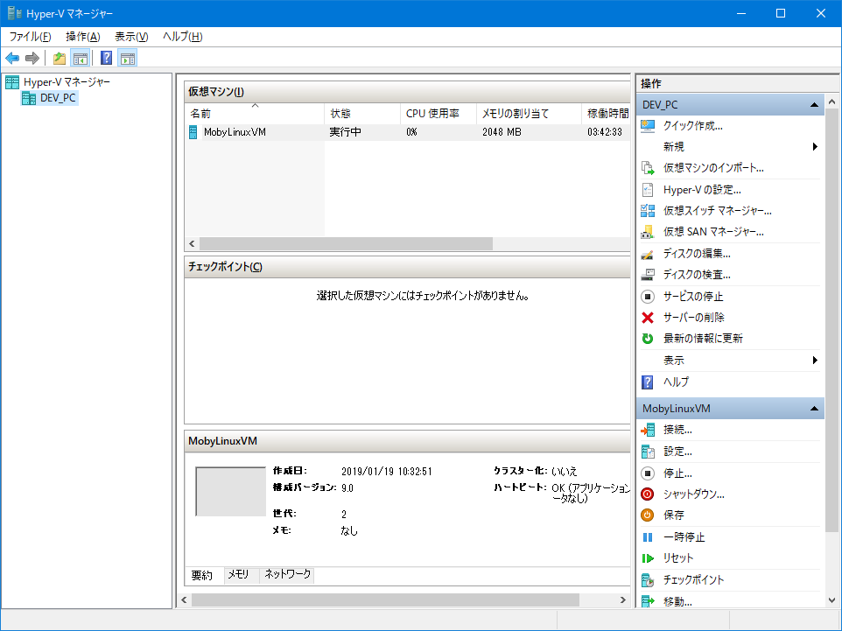Collapse the MobyLinuxVM actions section
This screenshot has width=842, height=631.
814,409
